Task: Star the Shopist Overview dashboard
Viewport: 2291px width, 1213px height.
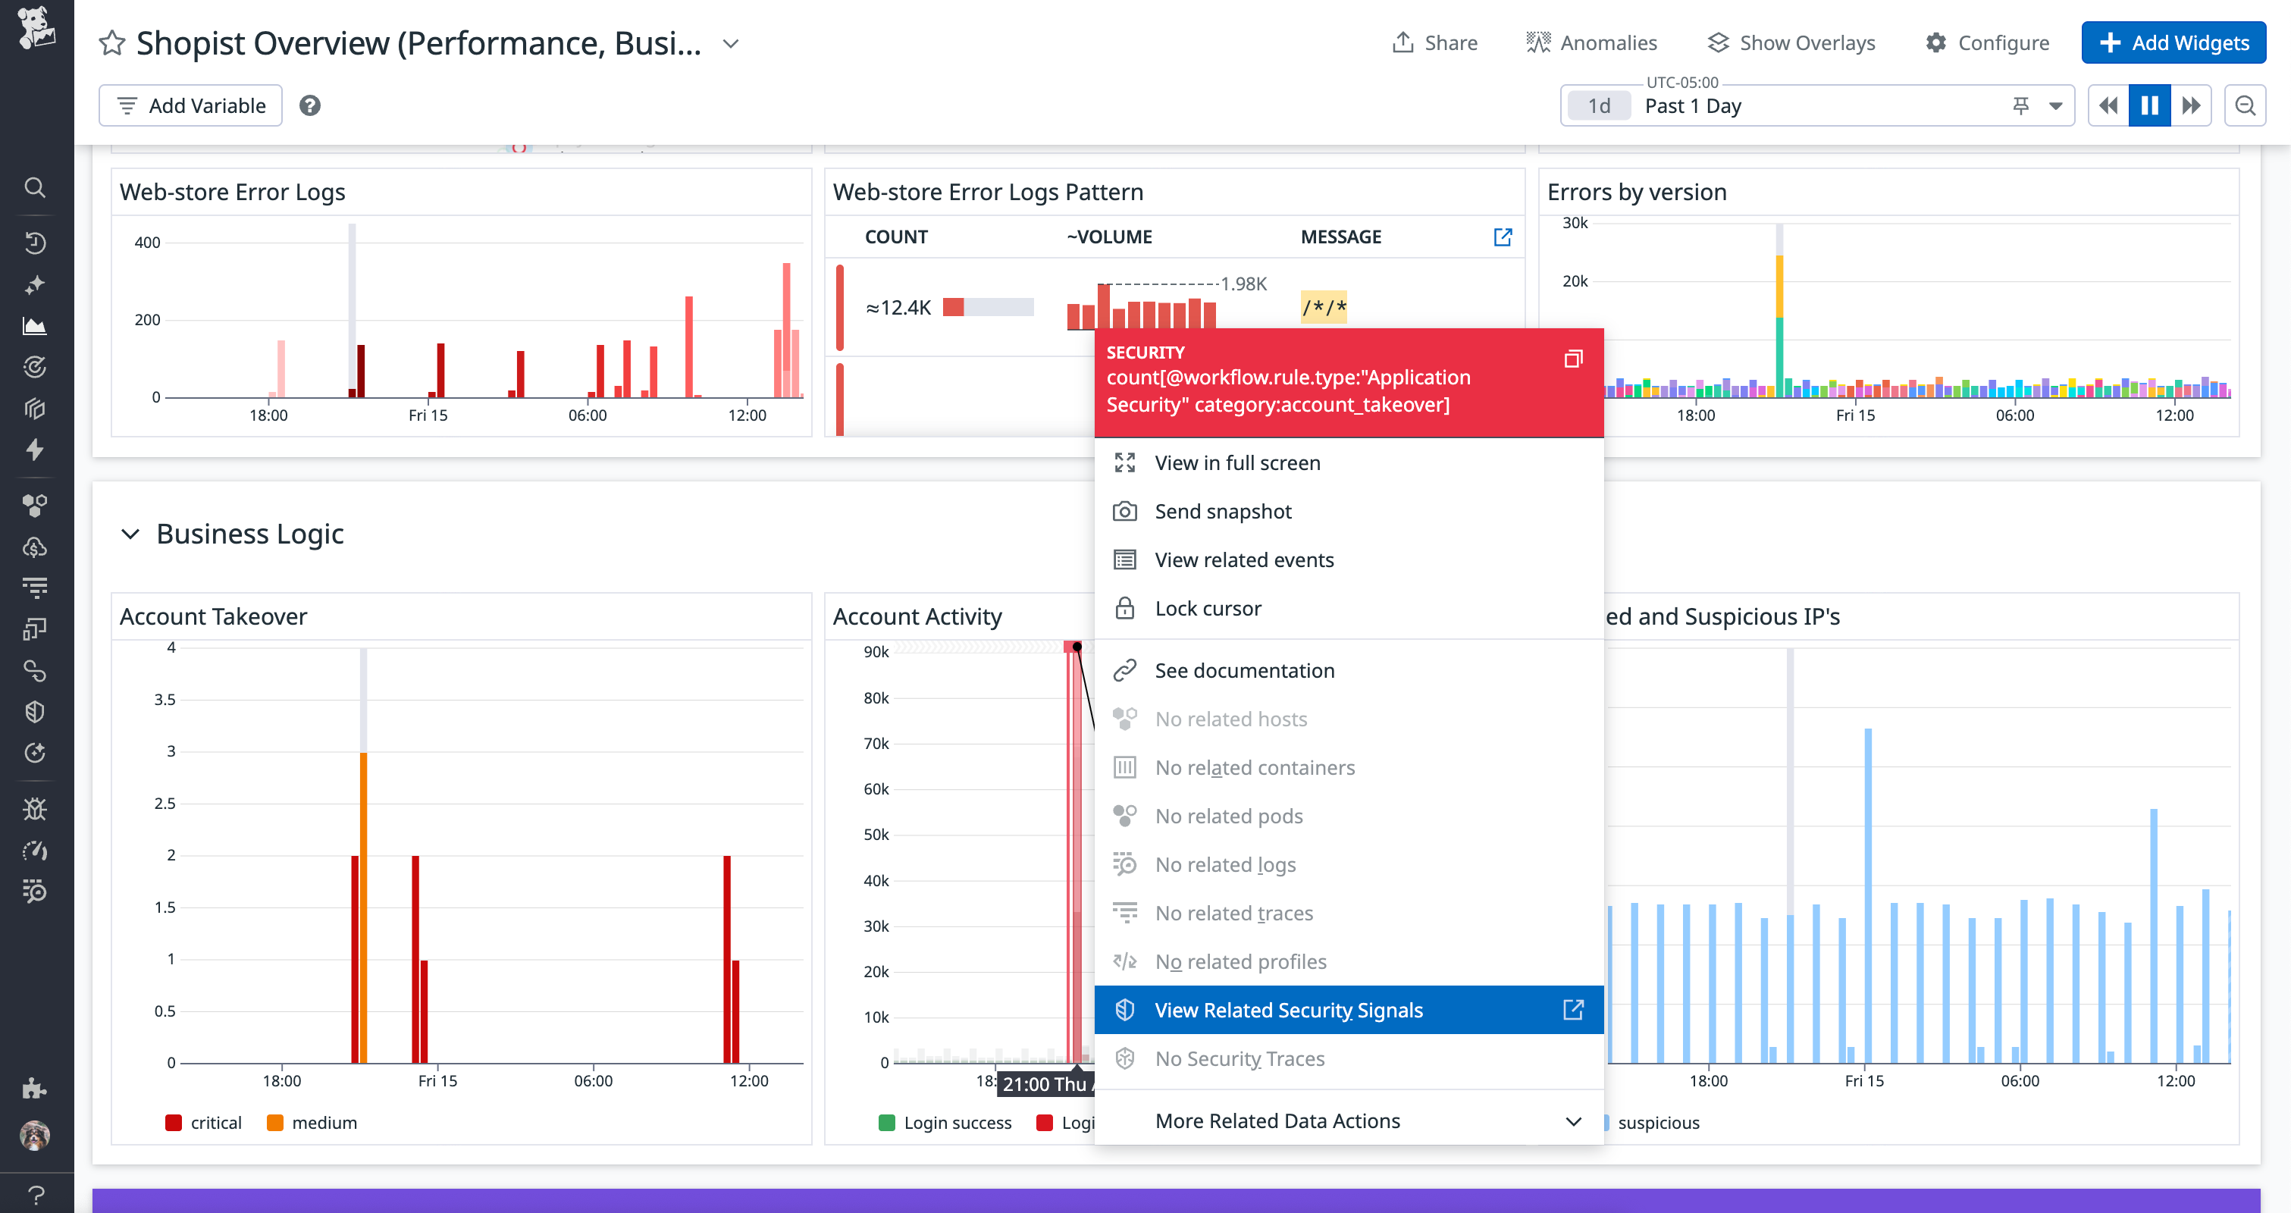Action: click(x=112, y=42)
